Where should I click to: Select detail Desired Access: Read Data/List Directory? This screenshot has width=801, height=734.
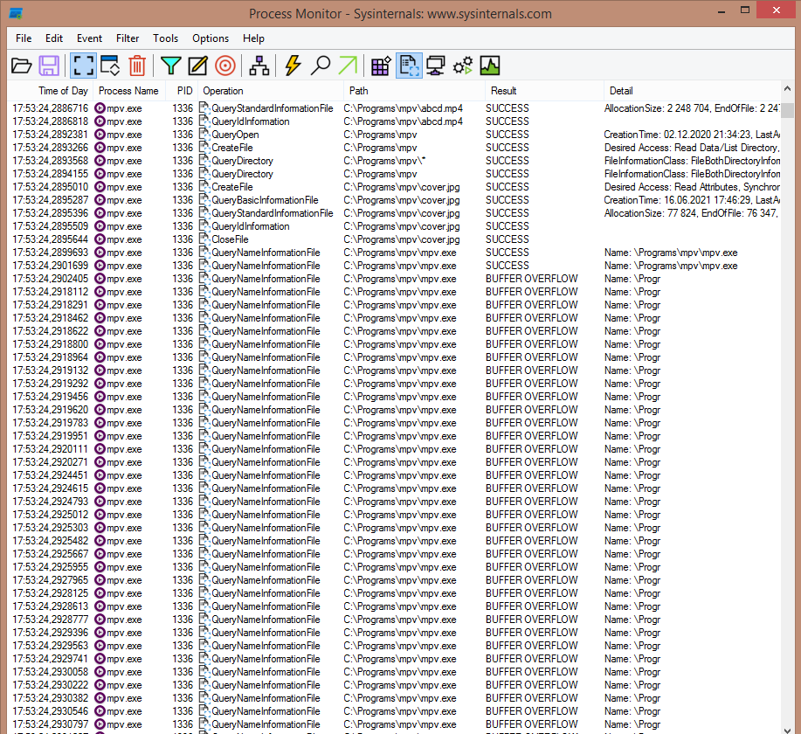pyautogui.click(x=692, y=148)
